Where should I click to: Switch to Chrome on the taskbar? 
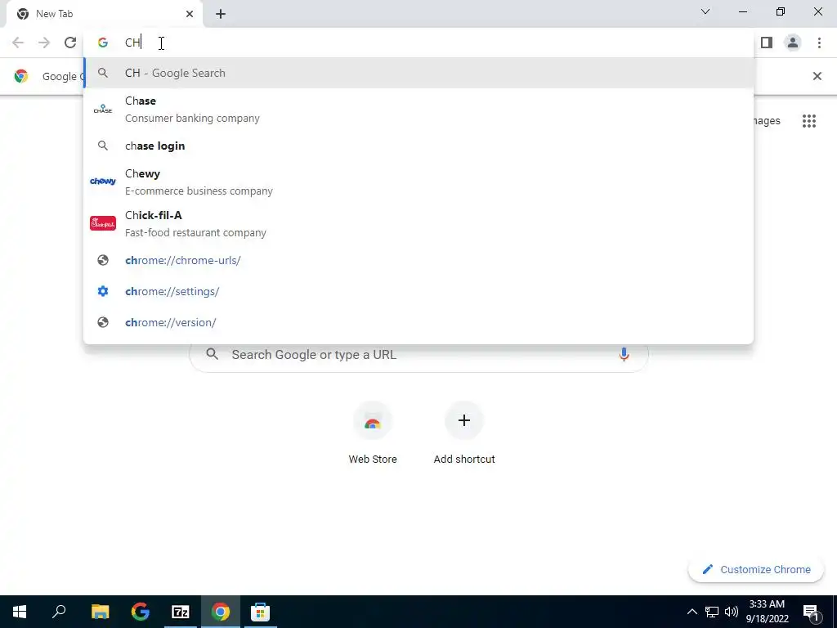pos(221,612)
